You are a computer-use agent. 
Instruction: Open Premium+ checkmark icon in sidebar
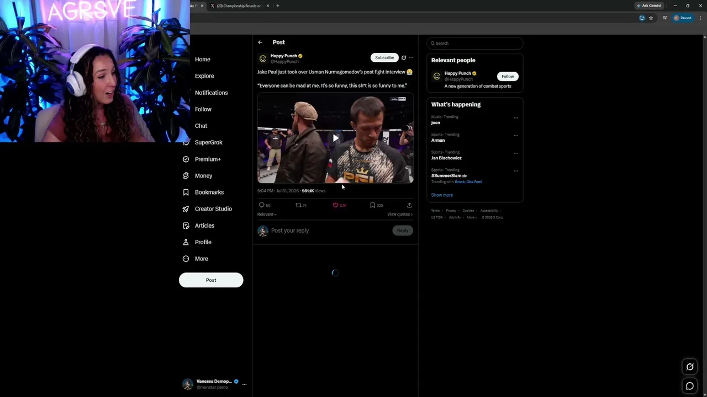tap(186, 159)
